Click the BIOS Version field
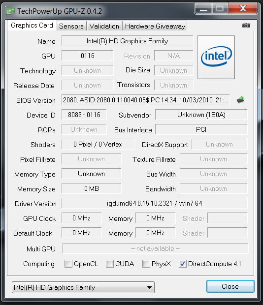 [146, 100]
